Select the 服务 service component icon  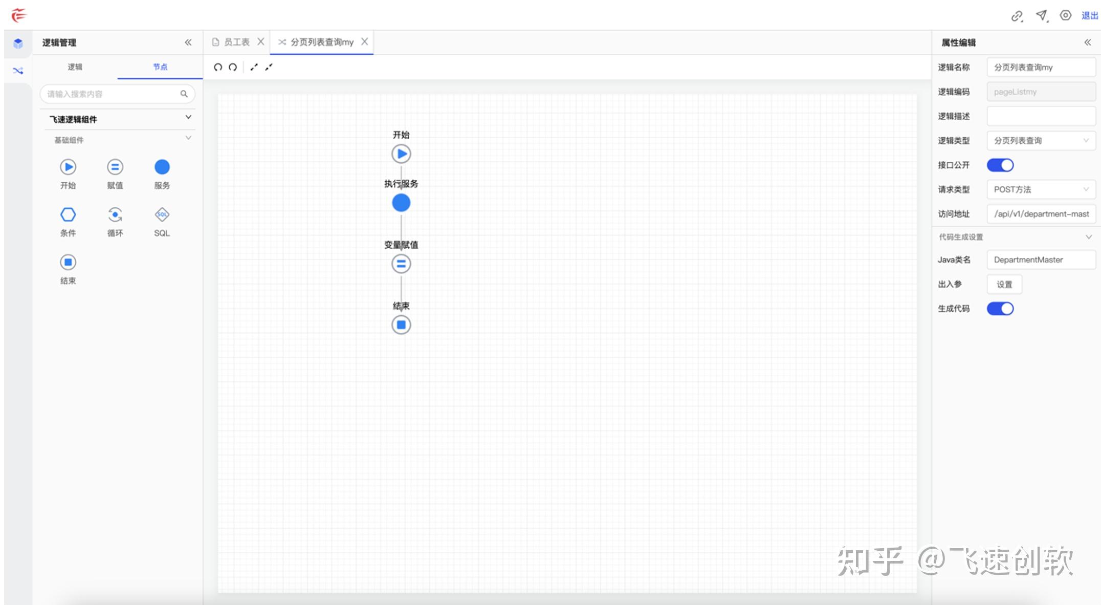point(162,167)
